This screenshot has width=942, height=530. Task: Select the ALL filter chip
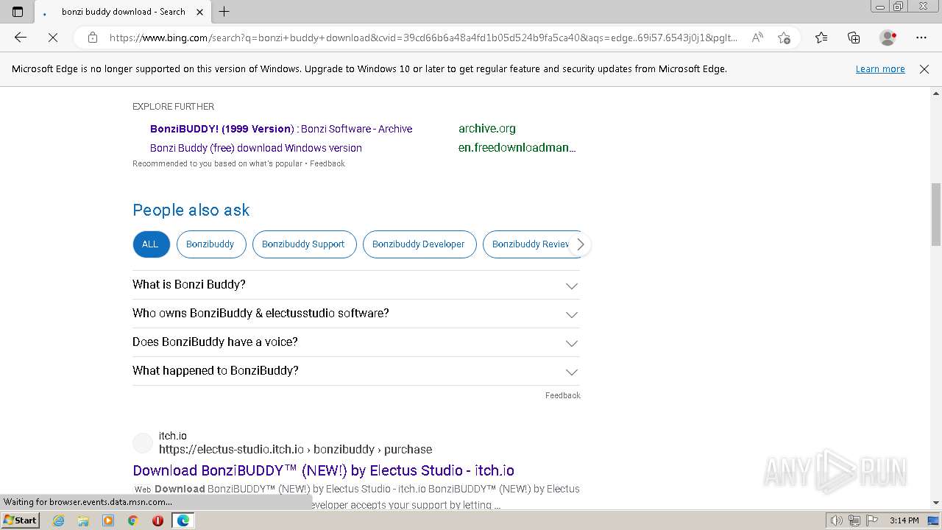(151, 244)
